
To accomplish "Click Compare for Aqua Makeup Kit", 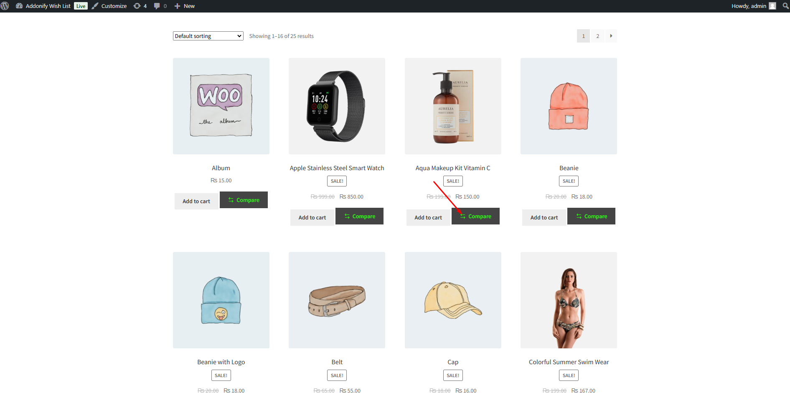I will tap(475, 216).
